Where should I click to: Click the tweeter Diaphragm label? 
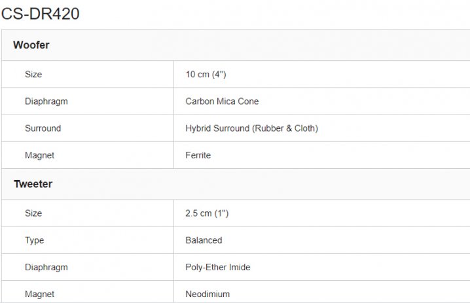point(46,267)
